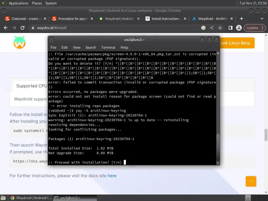This screenshot has width=268, height=201.
Task: Open terminal Help menu
Action: point(124,48)
